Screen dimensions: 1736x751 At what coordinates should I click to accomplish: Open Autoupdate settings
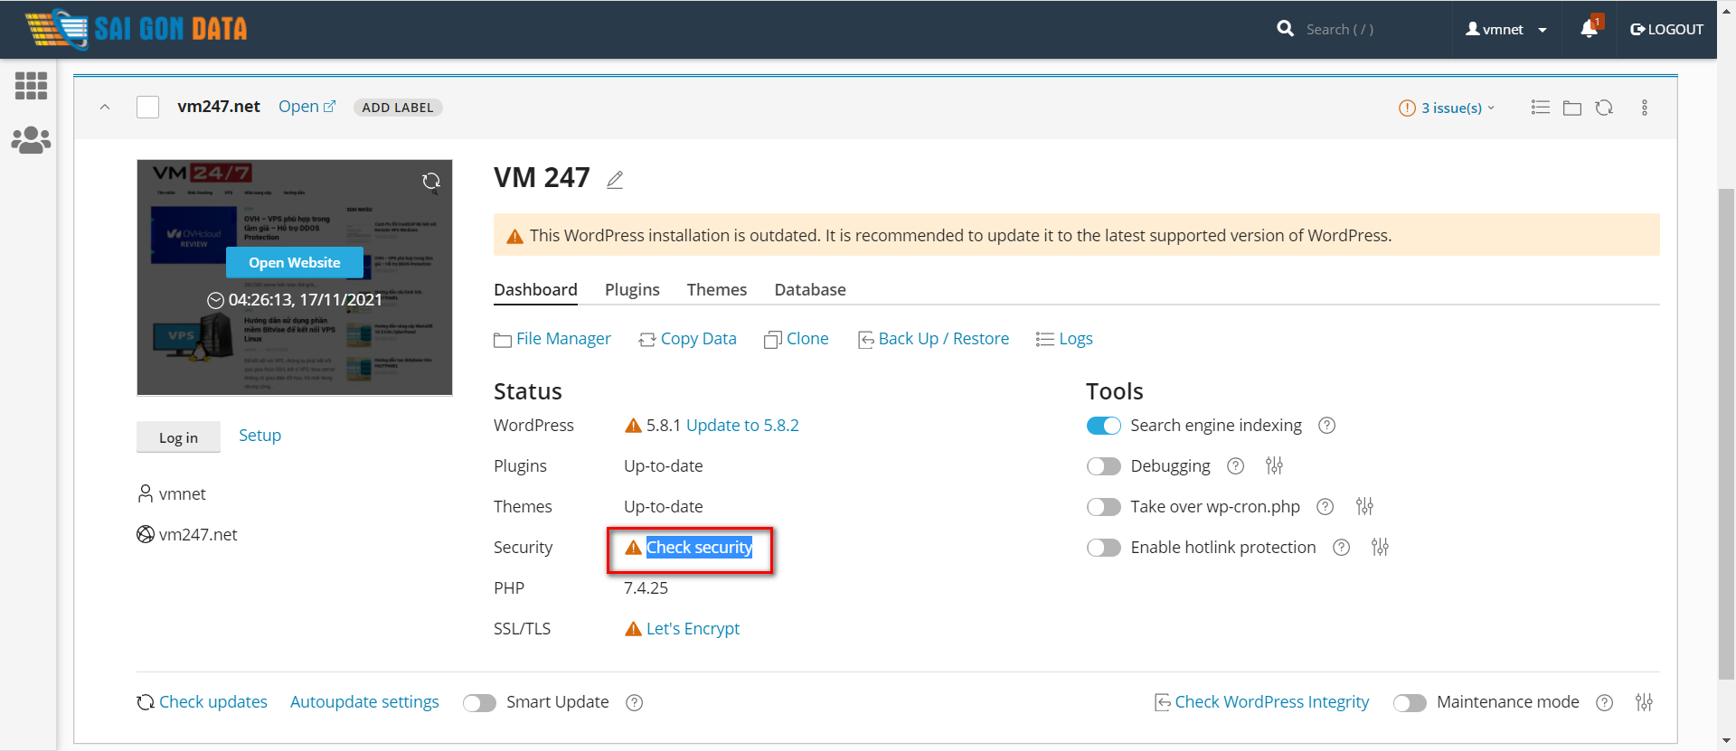point(364,702)
